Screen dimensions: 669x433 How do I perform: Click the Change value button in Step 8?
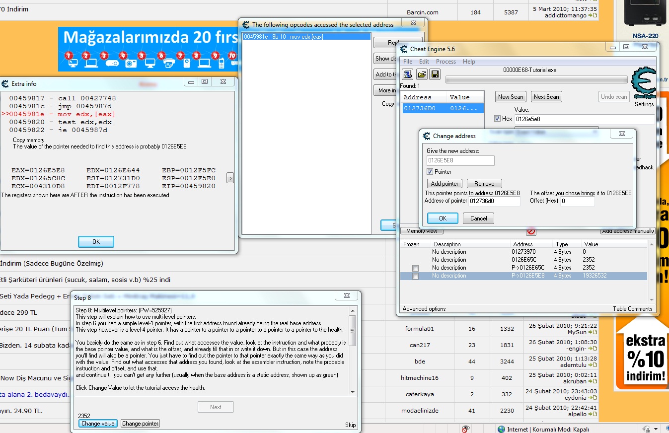coord(98,424)
